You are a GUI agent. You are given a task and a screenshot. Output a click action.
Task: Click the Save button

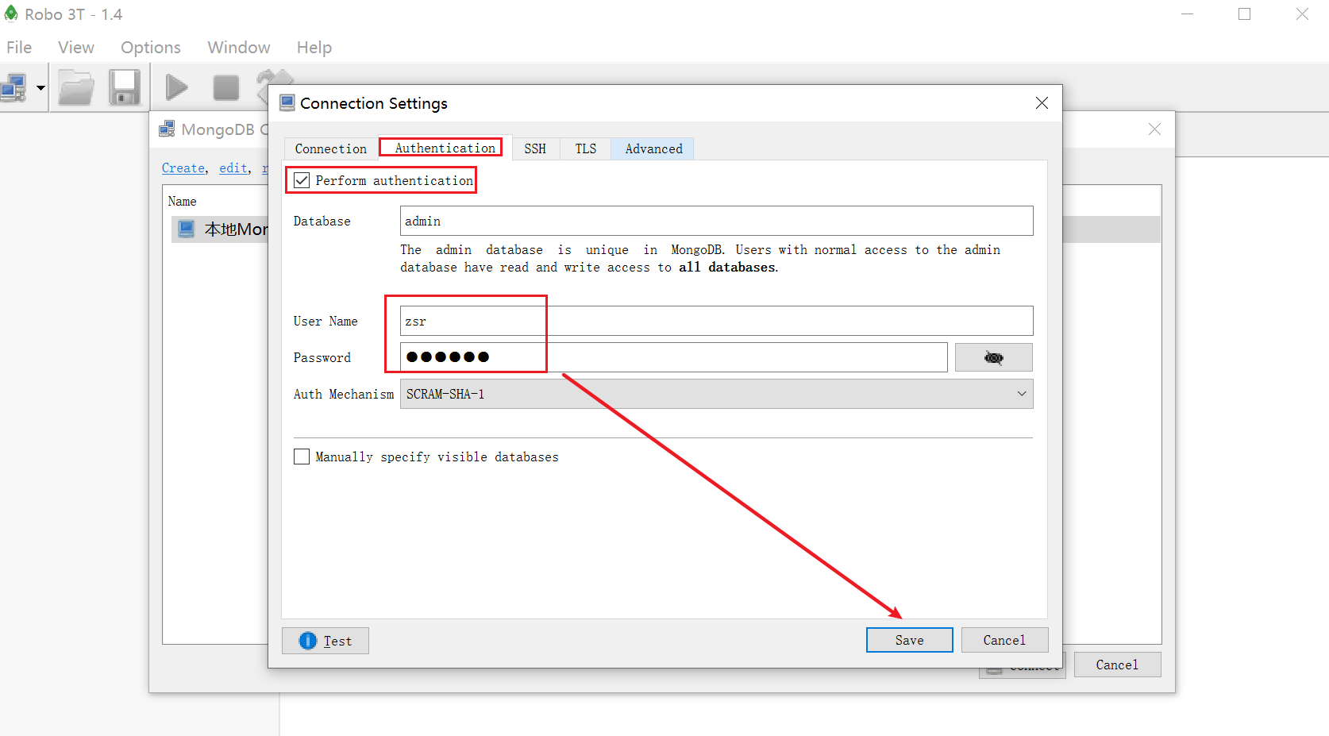click(909, 640)
